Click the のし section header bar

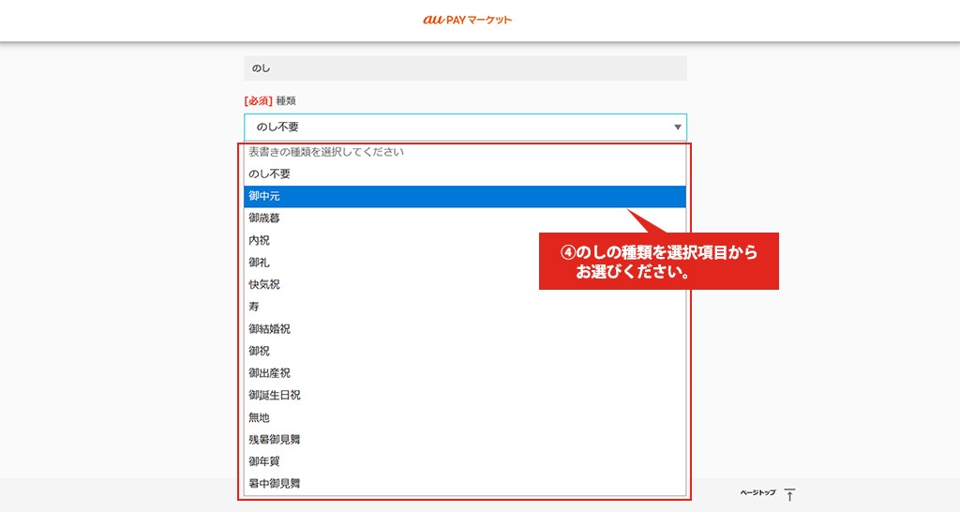(x=465, y=68)
